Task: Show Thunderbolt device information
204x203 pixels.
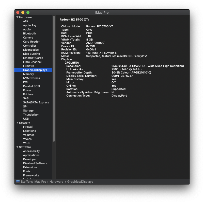Action: 31,115
